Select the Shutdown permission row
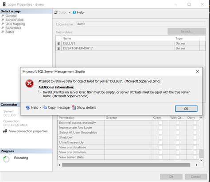 coord(128,137)
